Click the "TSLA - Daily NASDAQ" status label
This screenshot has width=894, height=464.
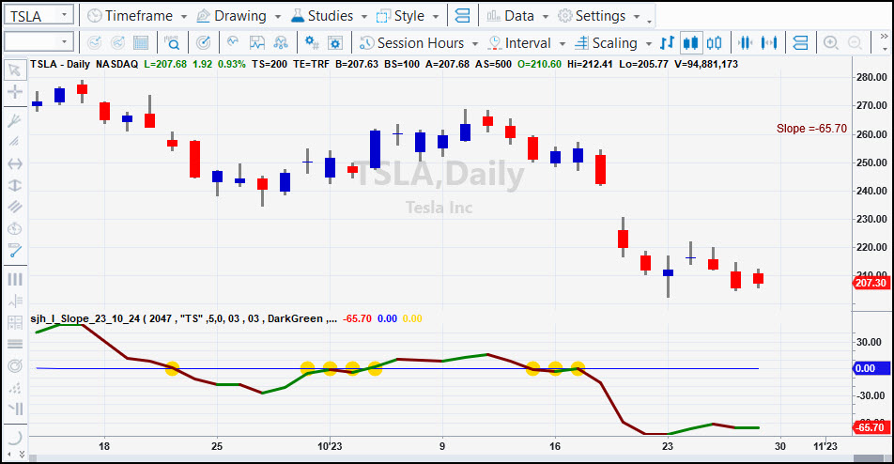[84, 64]
